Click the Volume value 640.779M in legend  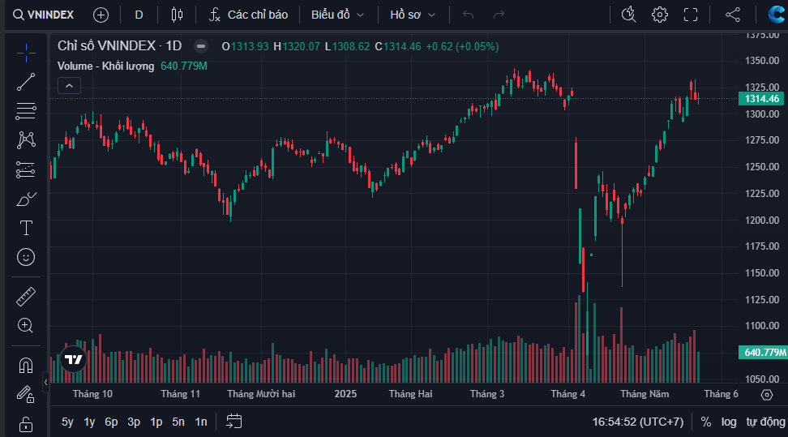coord(184,66)
